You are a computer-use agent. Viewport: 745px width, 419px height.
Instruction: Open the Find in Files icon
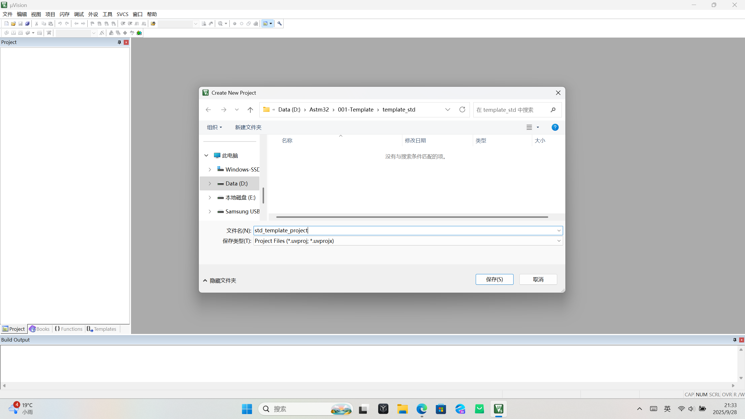[153, 24]
